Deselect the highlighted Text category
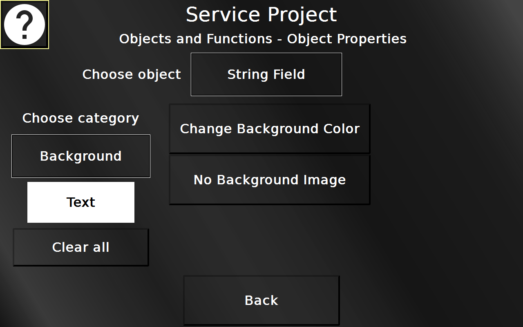The image size is (523, 327). tap(80, 202)
